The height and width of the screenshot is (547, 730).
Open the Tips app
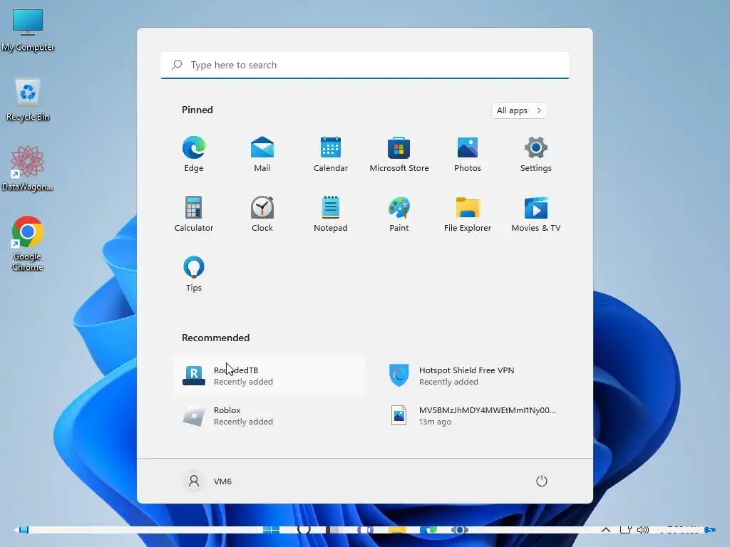point(194,274)
